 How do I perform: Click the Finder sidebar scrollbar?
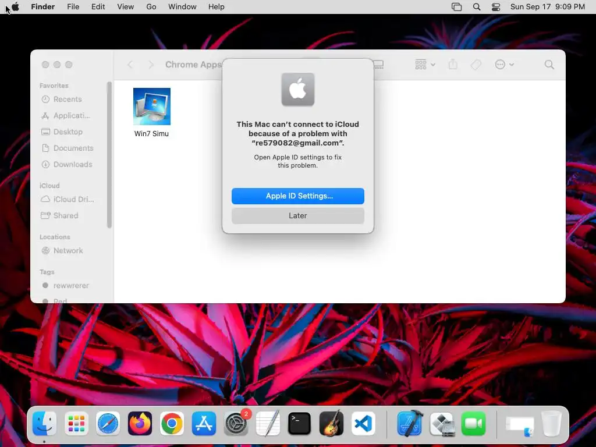tap(109, 155)
